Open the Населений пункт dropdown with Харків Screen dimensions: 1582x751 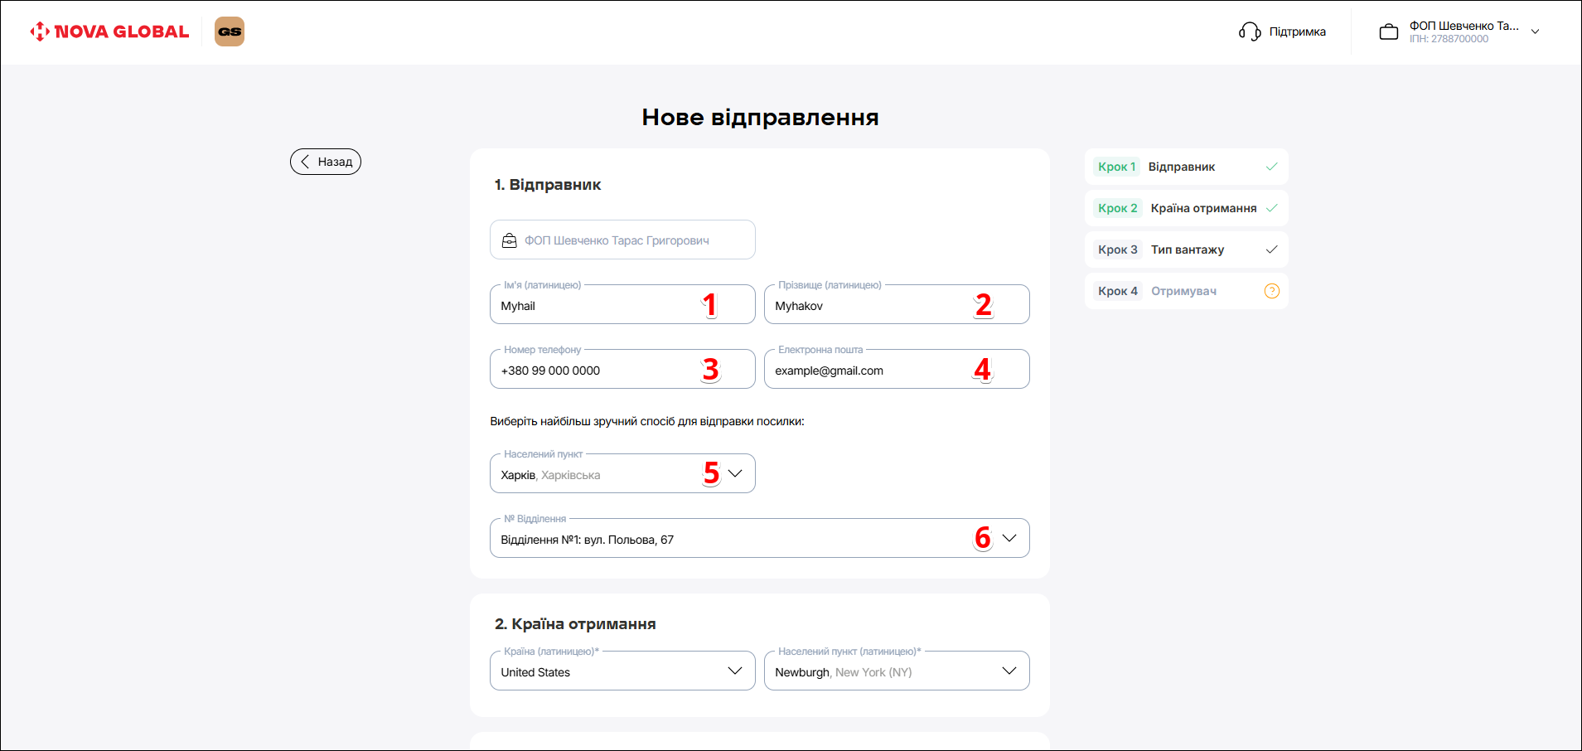click(734, 473)
